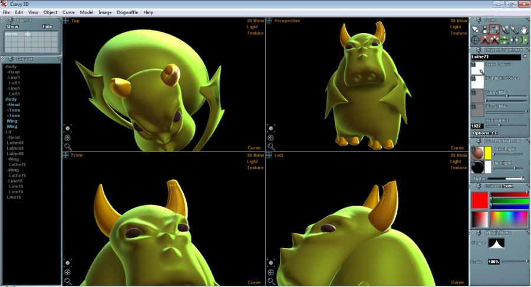This screenshot has width=531, height=287.
Task: Open the Object menu
Action: tap(50, 12)
